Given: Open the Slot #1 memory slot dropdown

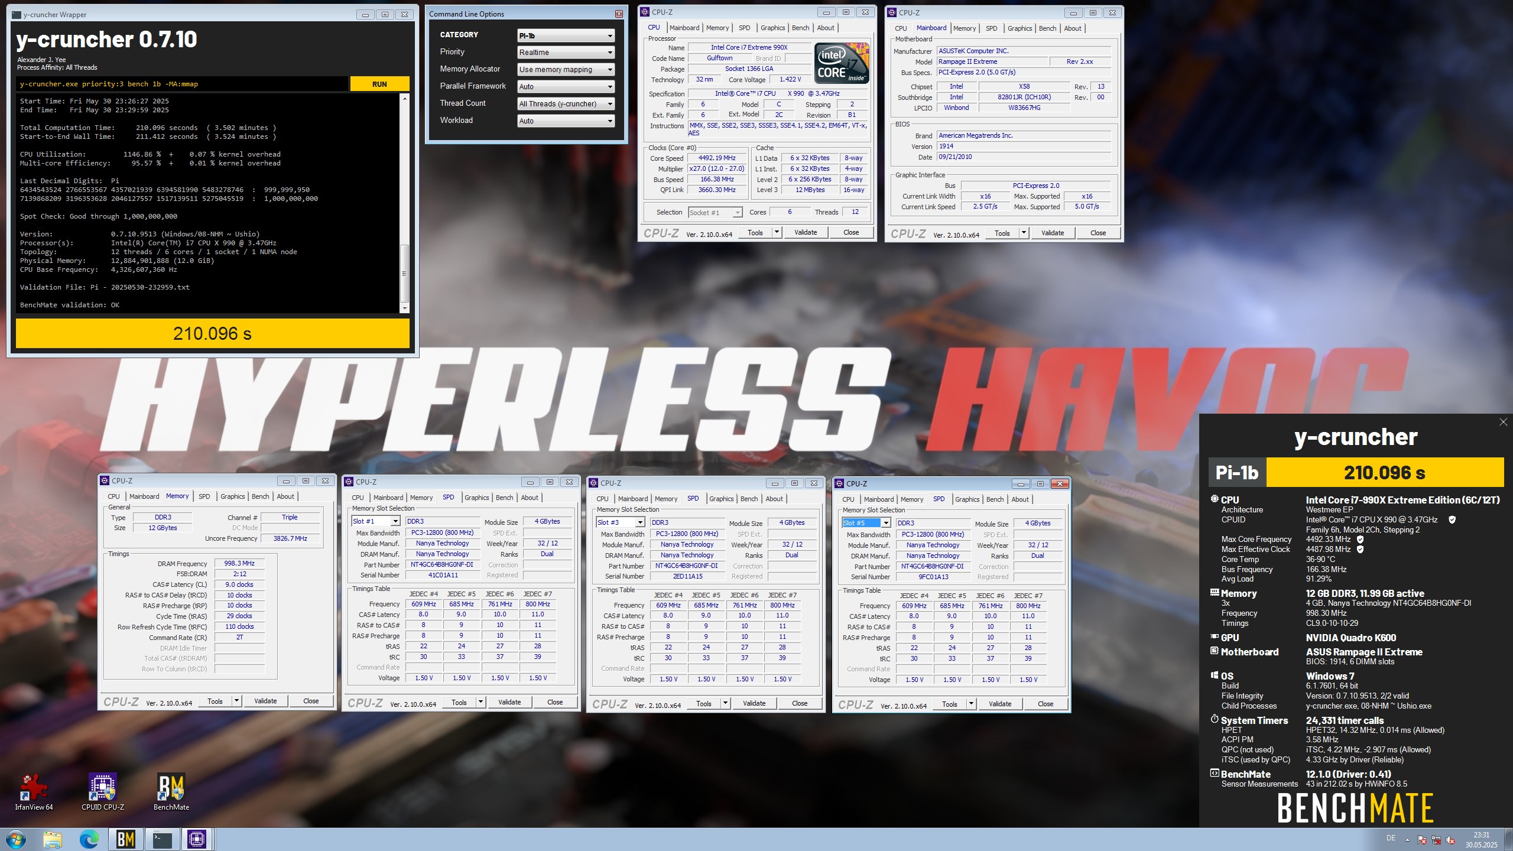Looking at the screenshot, I should click(376, 521).
